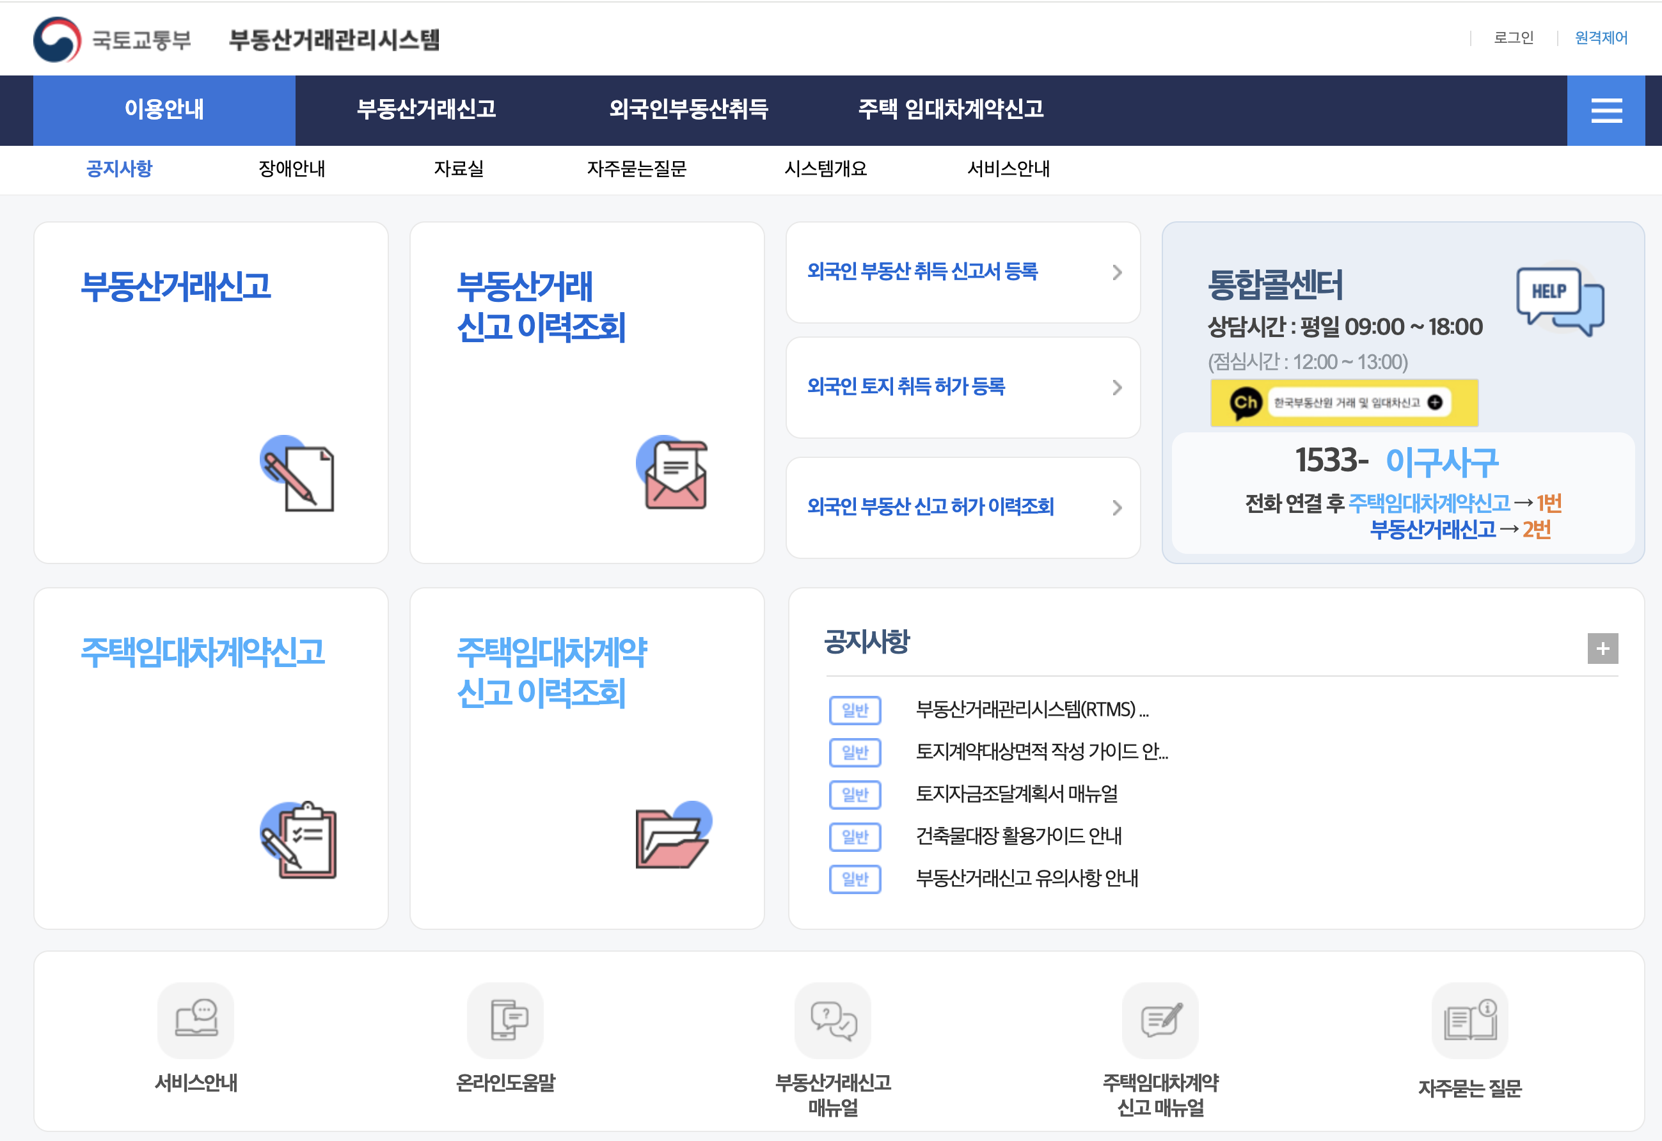The height and width of the screenshot is (1141, 1662).
Task: Click the 로그인 link
Action: click(x=1513, y=38)
